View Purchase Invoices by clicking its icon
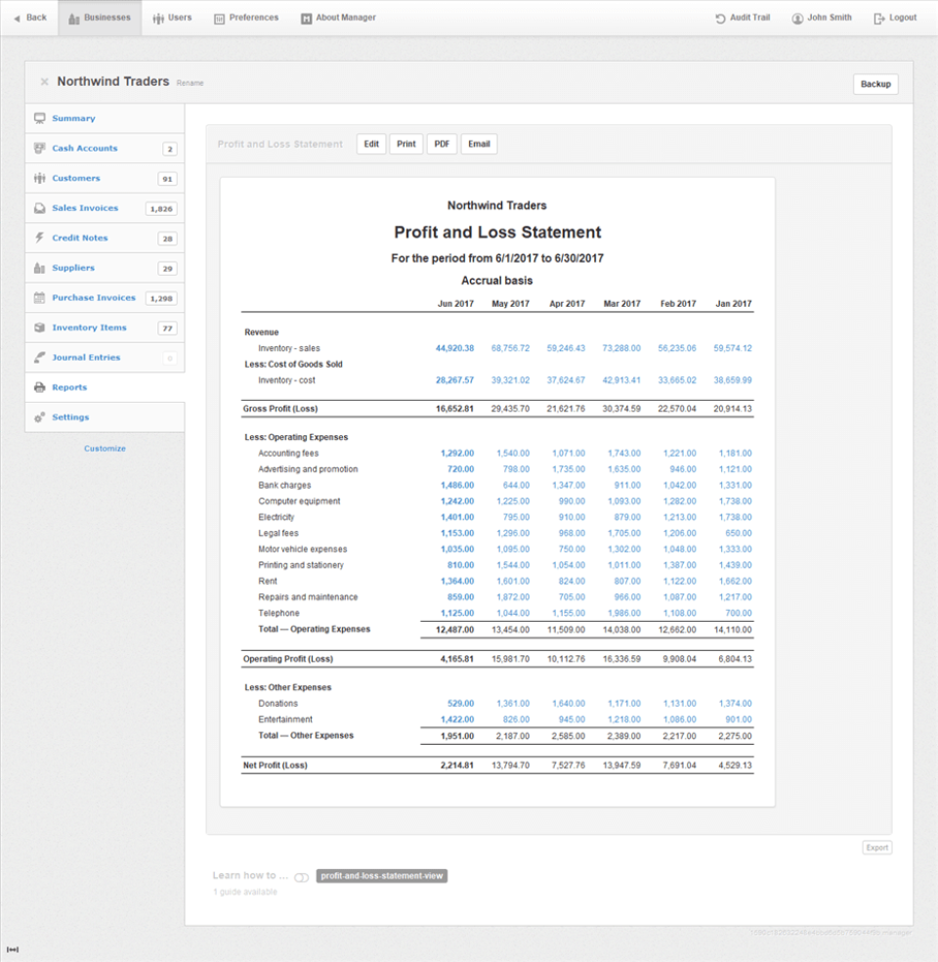The width and height of the screenshot is (938, 962). pos(38,297)
